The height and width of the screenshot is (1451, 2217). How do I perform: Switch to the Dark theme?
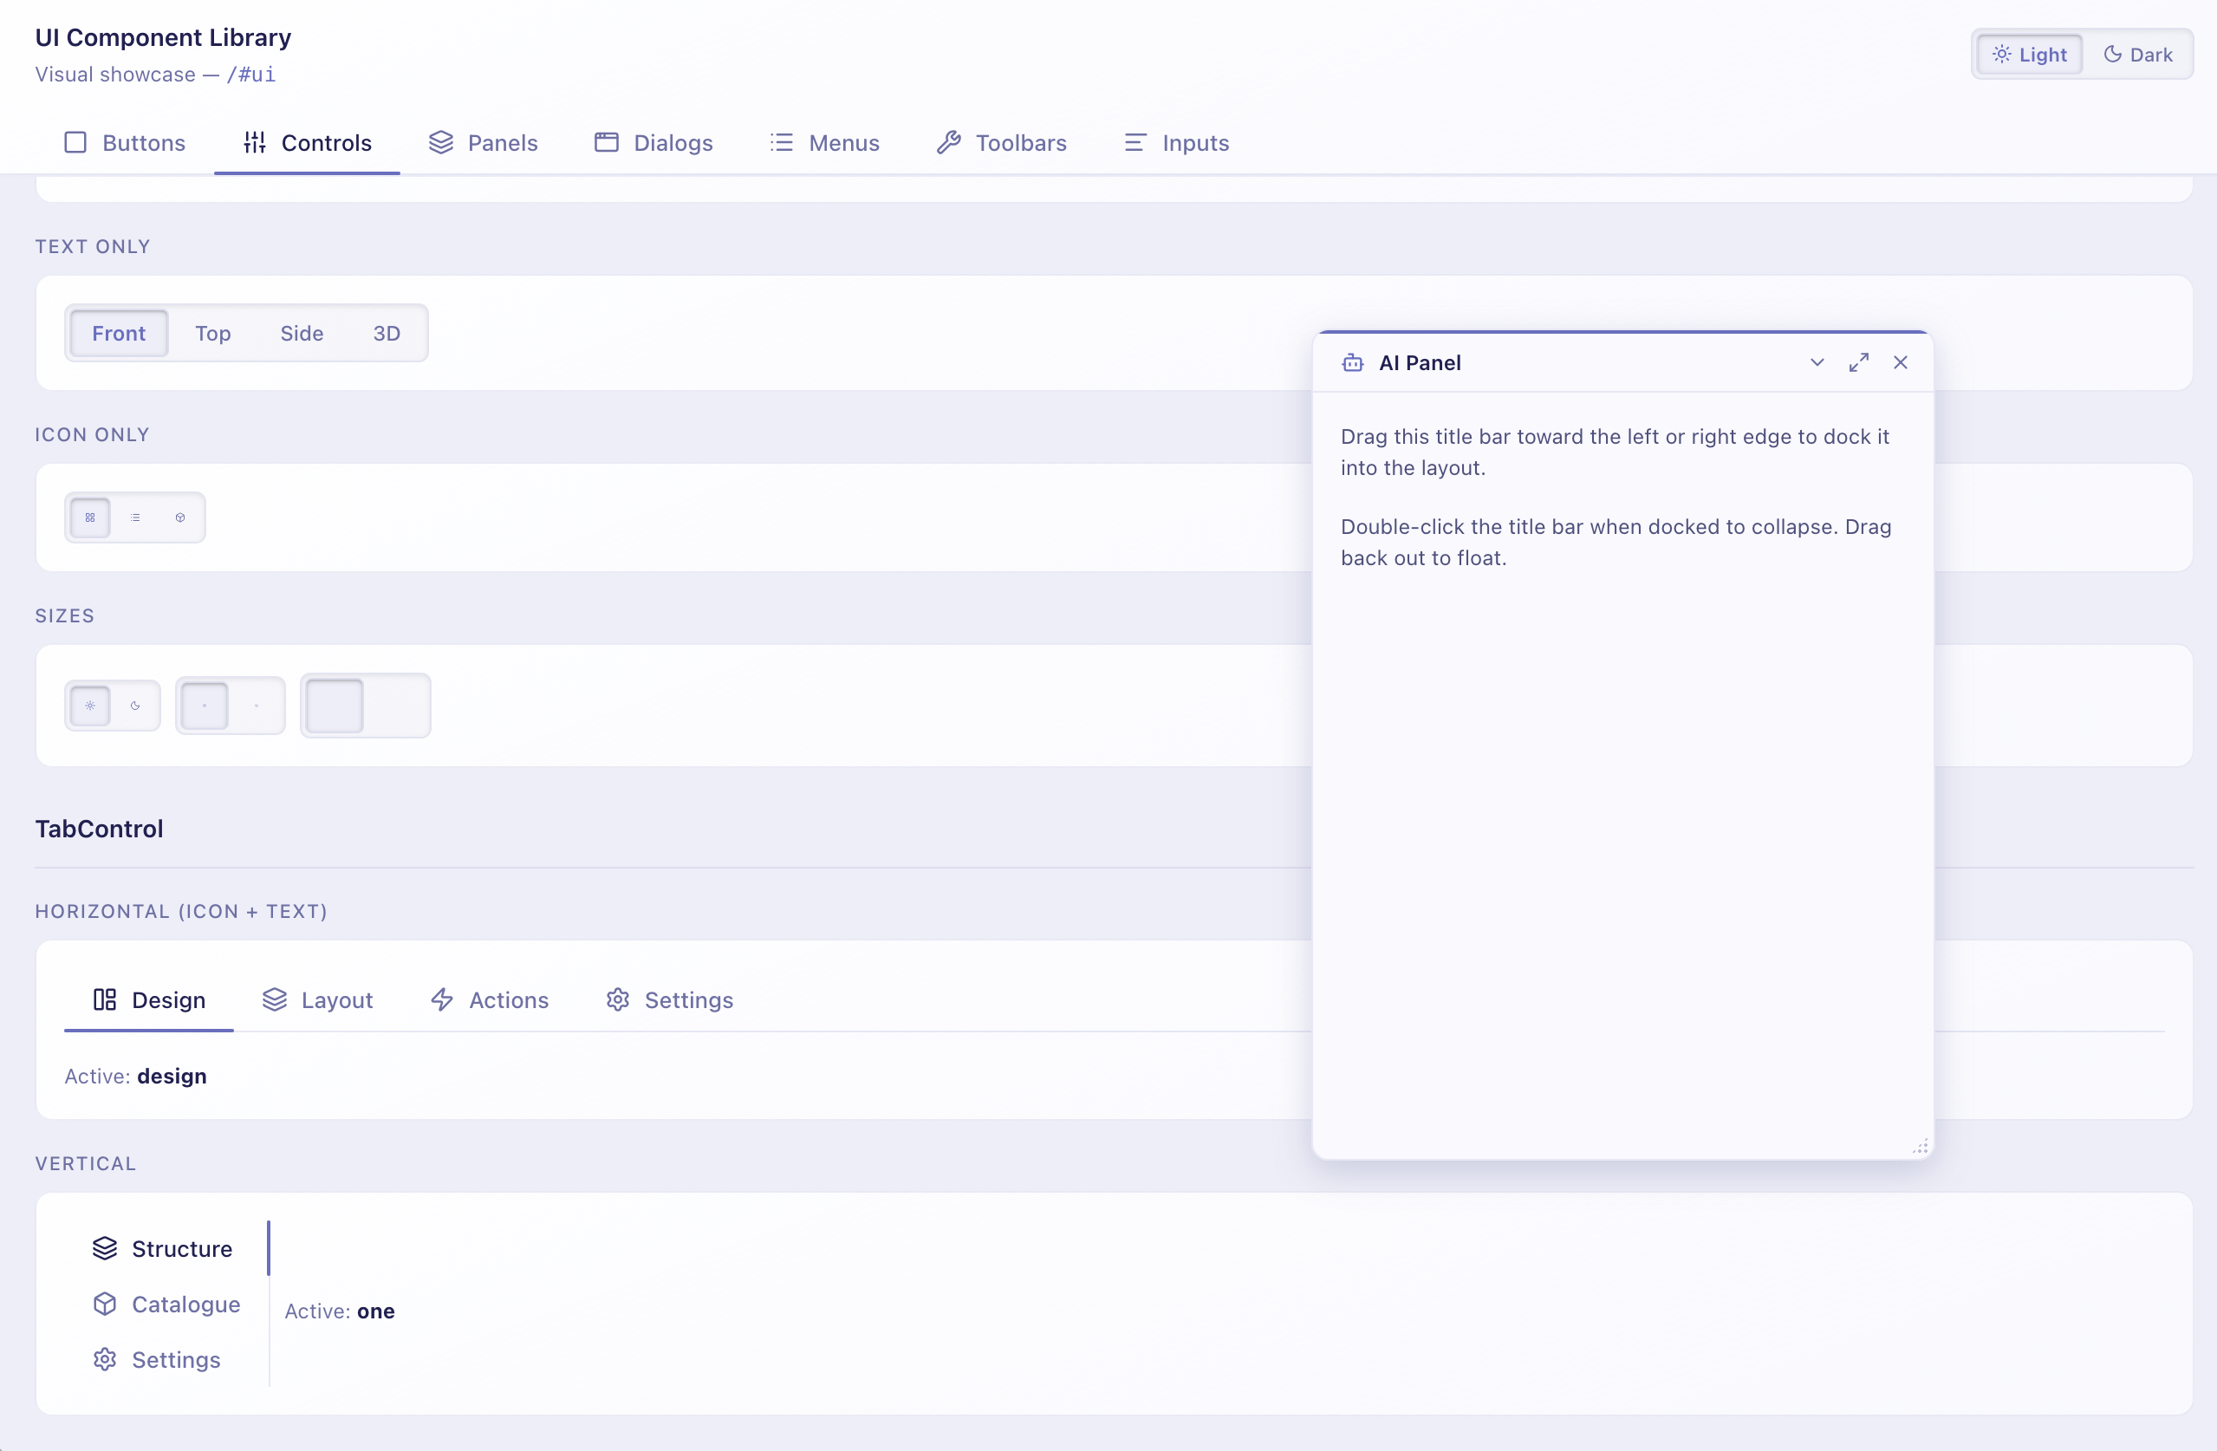click(x=2137, y=54)
